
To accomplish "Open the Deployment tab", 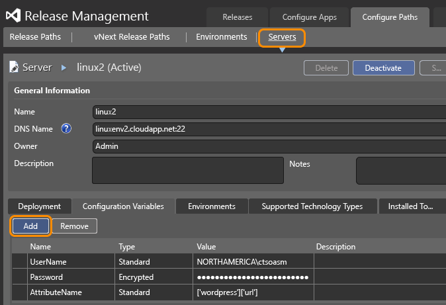I will [x=40, y=206].
